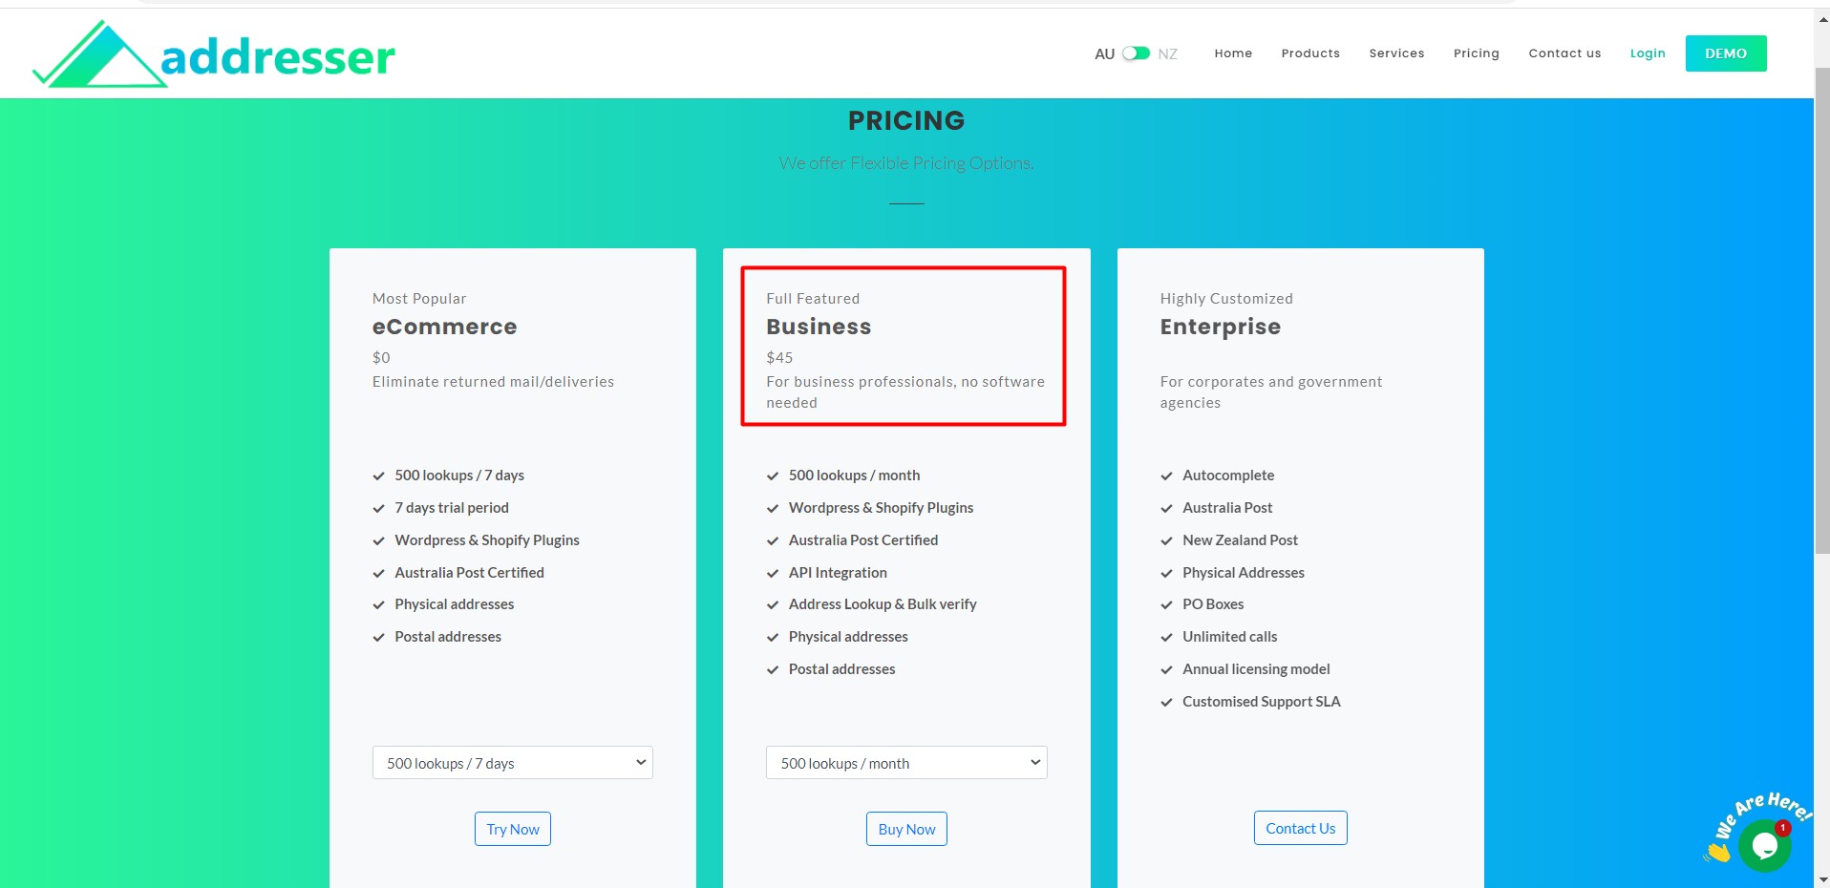1830x888 pixels.
Task: Click checkmark beside Unlimited calls
Action: point(1166,637)
